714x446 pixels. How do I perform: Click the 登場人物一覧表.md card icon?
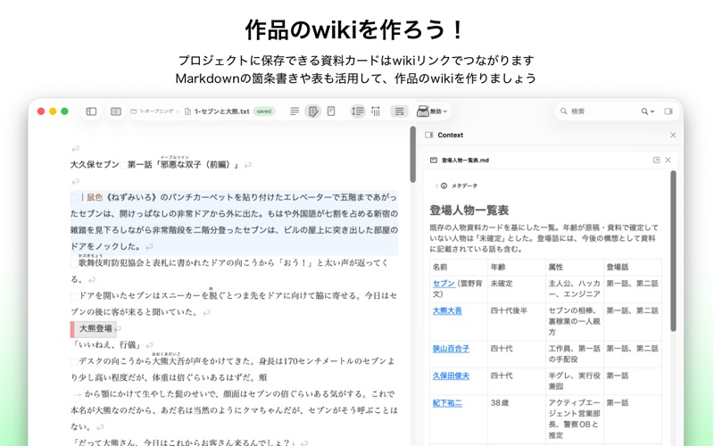434,161
